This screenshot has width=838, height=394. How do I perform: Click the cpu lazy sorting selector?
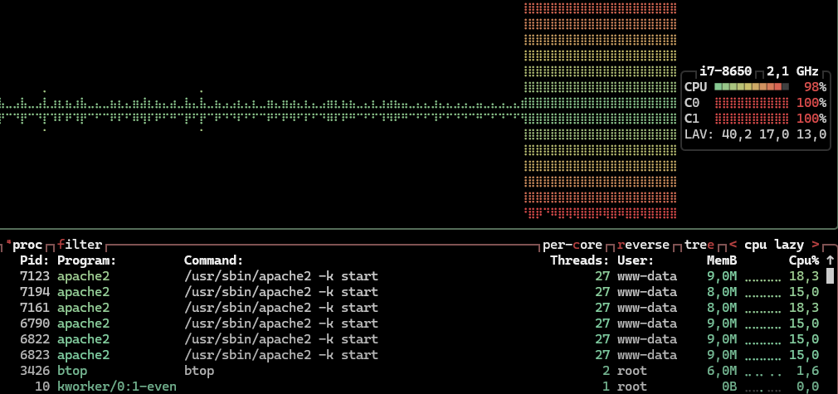click(774, 245)
